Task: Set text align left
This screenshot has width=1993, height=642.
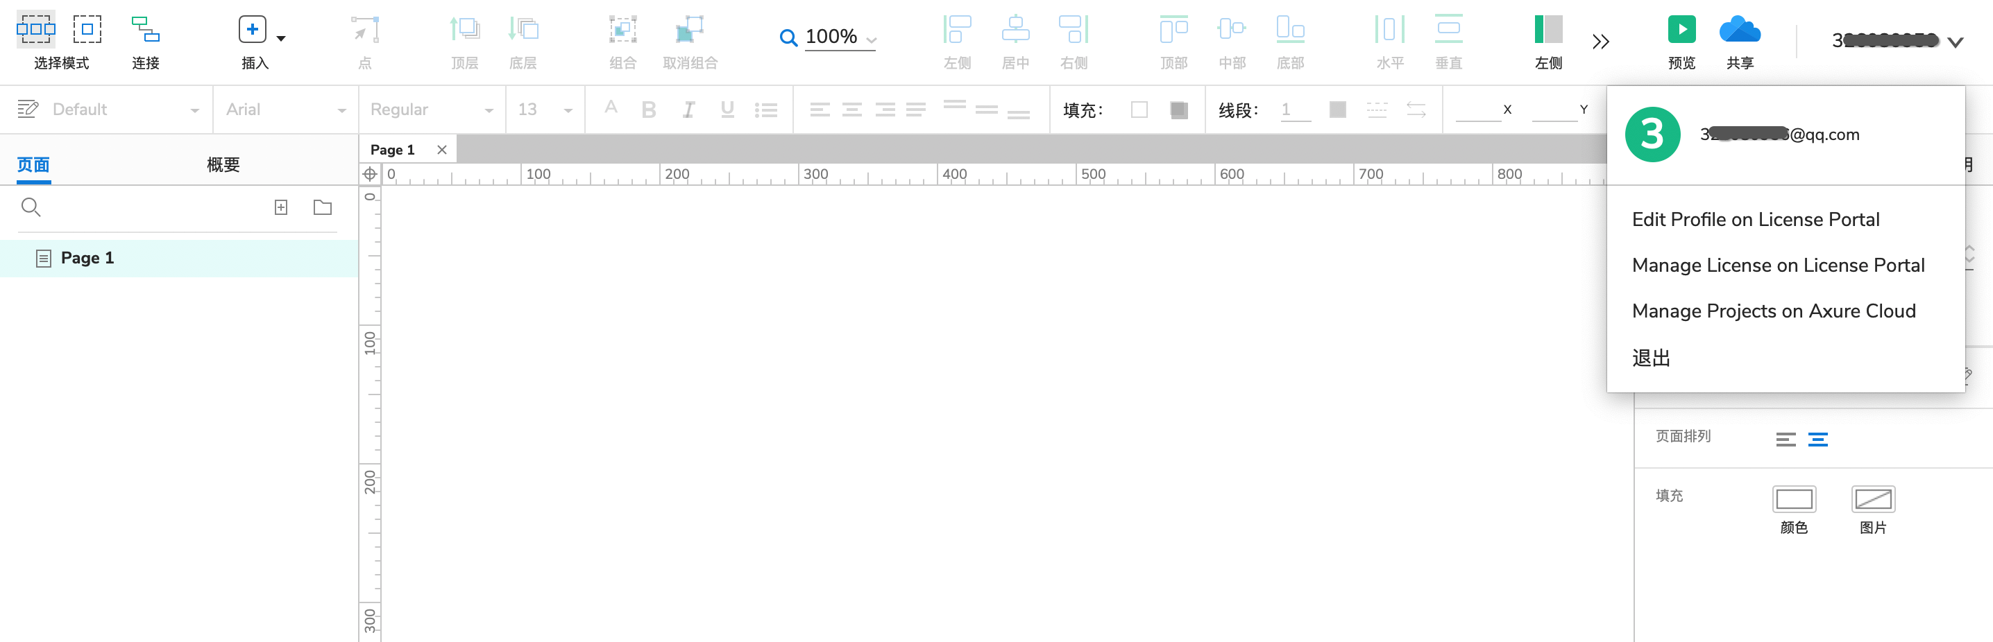Action: [820, 110]
